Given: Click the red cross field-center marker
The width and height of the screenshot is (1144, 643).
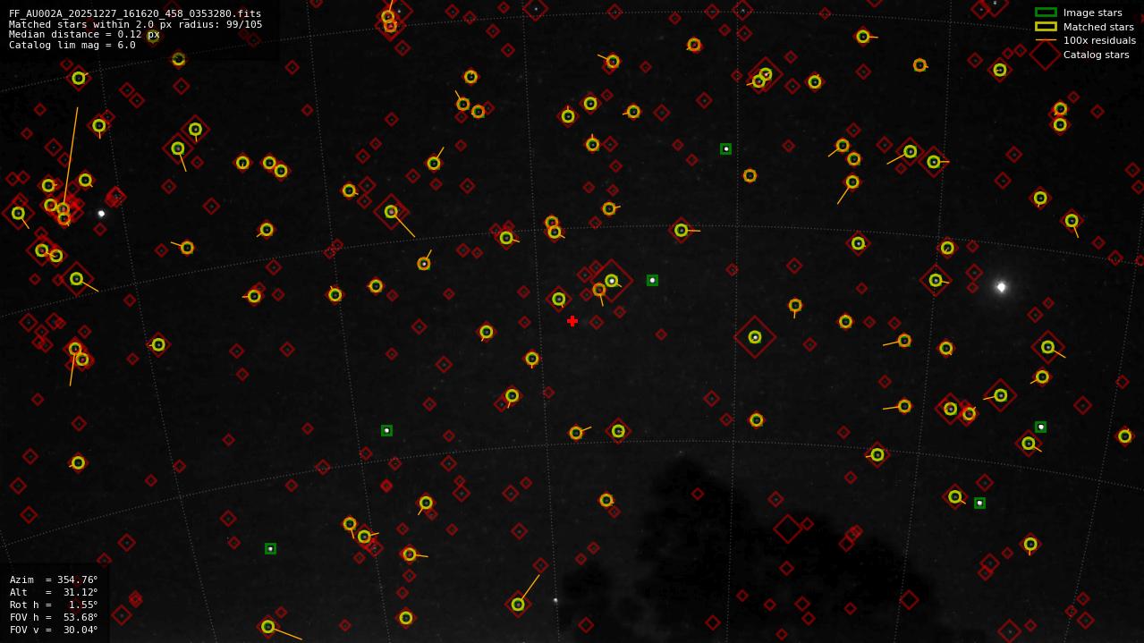Looking at the screenshot, I should (x=572, y=321).
